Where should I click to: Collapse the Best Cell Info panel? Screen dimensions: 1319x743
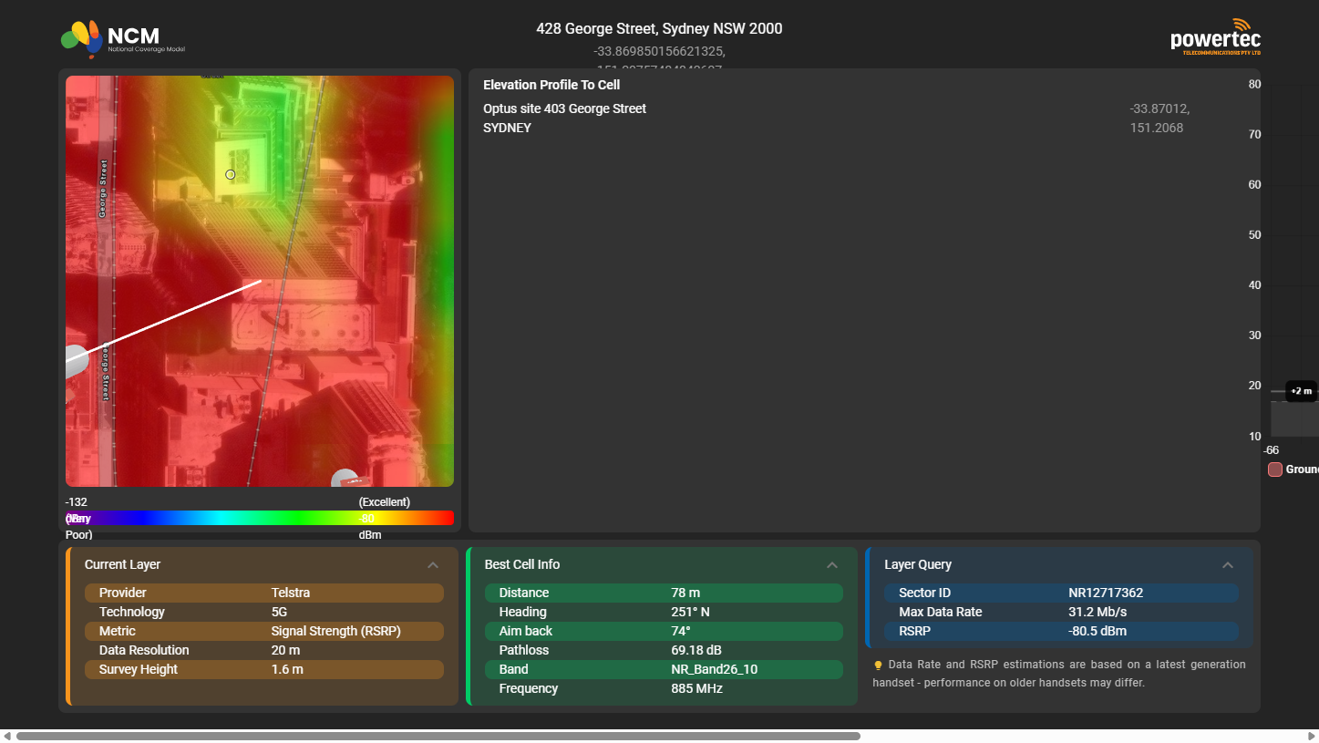click(x=832, y=565)
